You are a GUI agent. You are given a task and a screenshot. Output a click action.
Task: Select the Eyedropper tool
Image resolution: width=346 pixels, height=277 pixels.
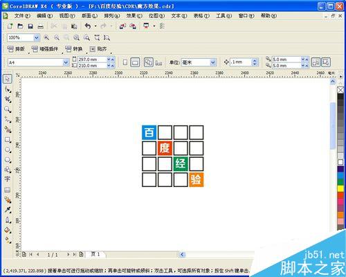point(8,210)
